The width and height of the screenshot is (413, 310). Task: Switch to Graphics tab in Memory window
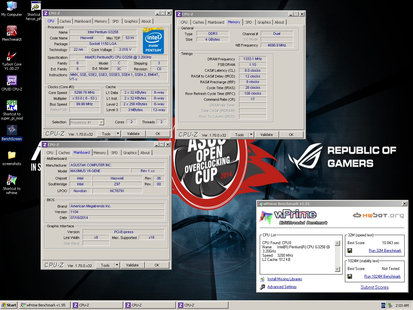pyautogui.click(x=264, y=22)
